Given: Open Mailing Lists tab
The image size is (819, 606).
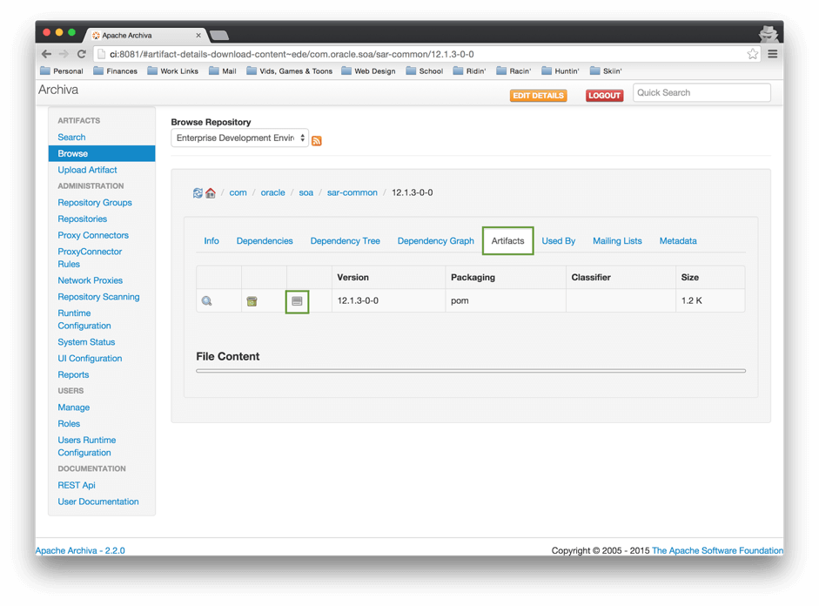Looking at the screenshot, I should click(x=617, y=241).
